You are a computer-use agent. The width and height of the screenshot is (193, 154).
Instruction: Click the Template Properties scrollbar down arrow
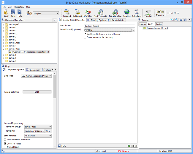55,147
